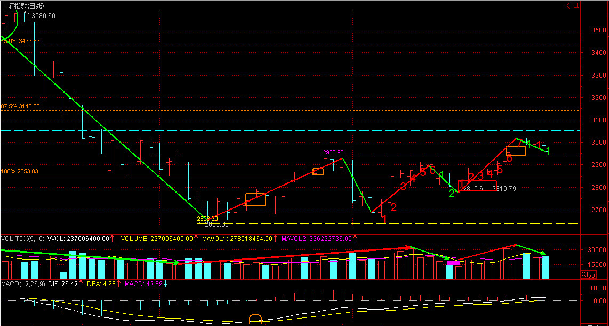Click the 0.00 MACD axis label
The image size is (609, 326).
pyautogui.click(x=600, y=300)
